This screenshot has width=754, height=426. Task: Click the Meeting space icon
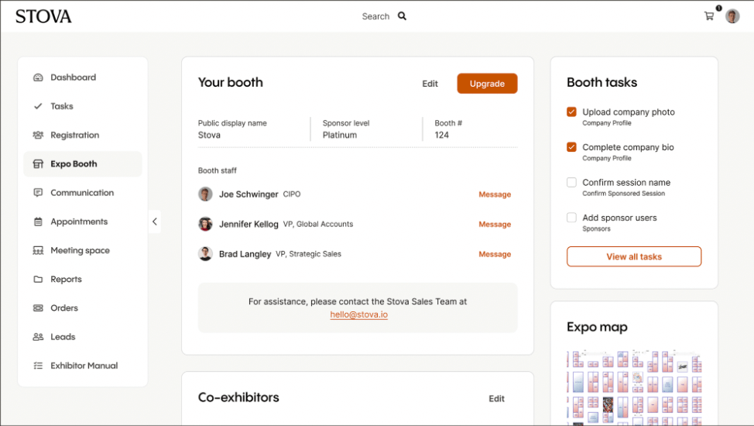pos(38,250)
